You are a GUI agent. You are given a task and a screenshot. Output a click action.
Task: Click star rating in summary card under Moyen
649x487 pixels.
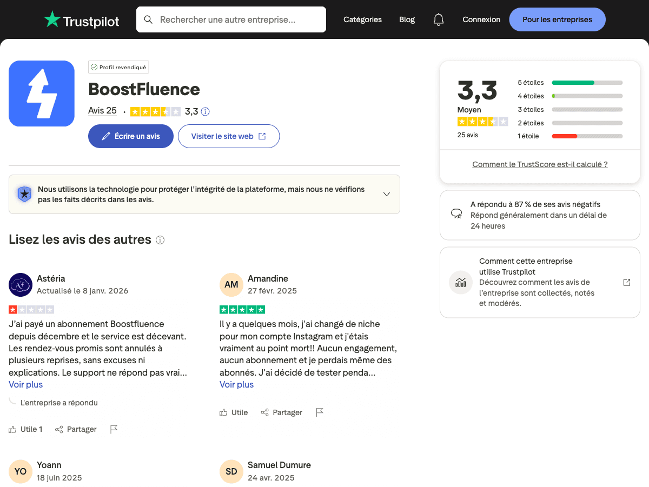pos(483,122)
